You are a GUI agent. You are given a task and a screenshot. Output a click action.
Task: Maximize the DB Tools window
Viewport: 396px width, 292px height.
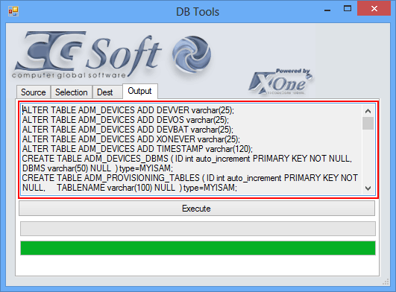348,9
